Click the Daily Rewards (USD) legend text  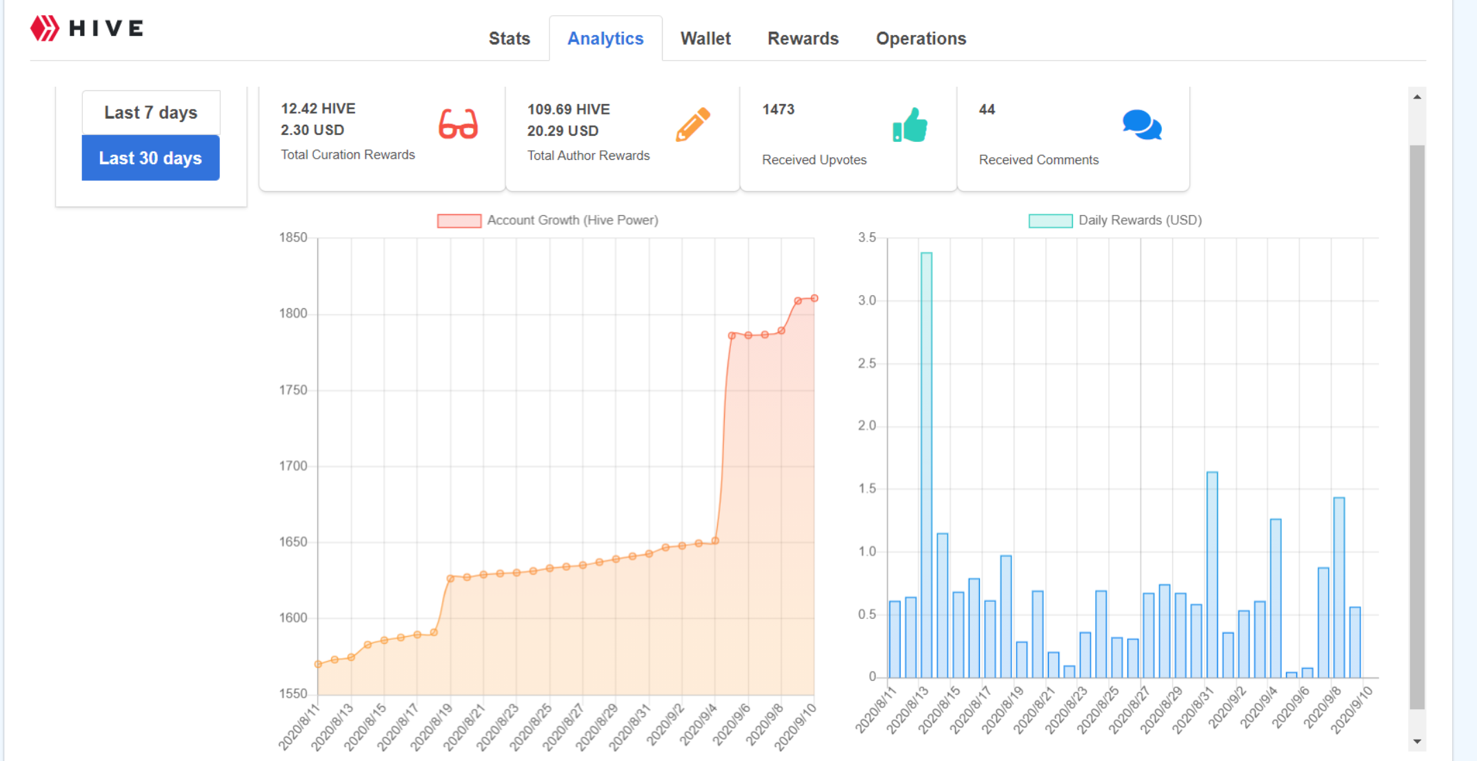point(1140,220)
